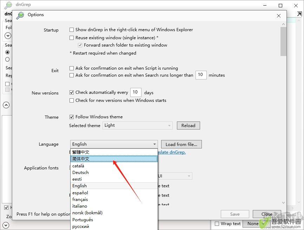The width and height of the screenshot is (304, 230).
Task: Choose Português language option
Action: click(x=114, y=219)
